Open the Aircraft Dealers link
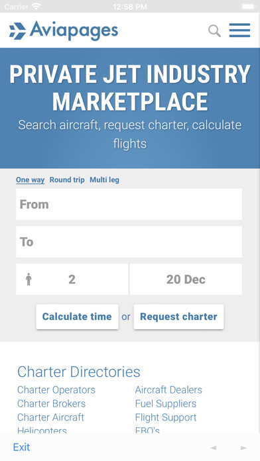Viewport: 260px width, 461px height. click(x=168, y=390)
